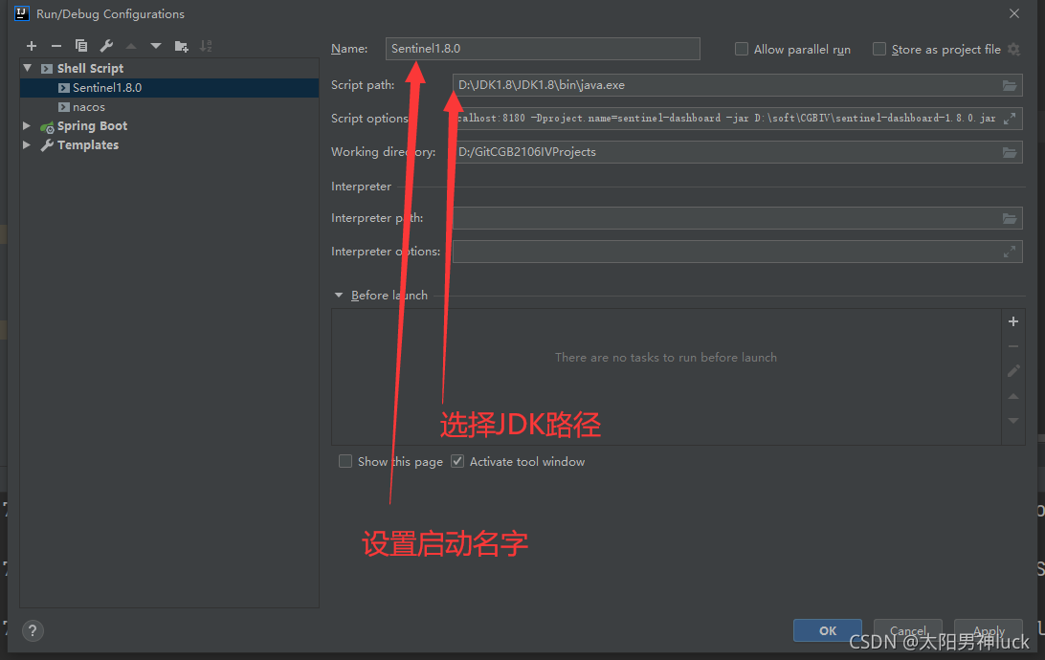
Task: Enable Allow parallel run checkbox
Action: point(741,50)
